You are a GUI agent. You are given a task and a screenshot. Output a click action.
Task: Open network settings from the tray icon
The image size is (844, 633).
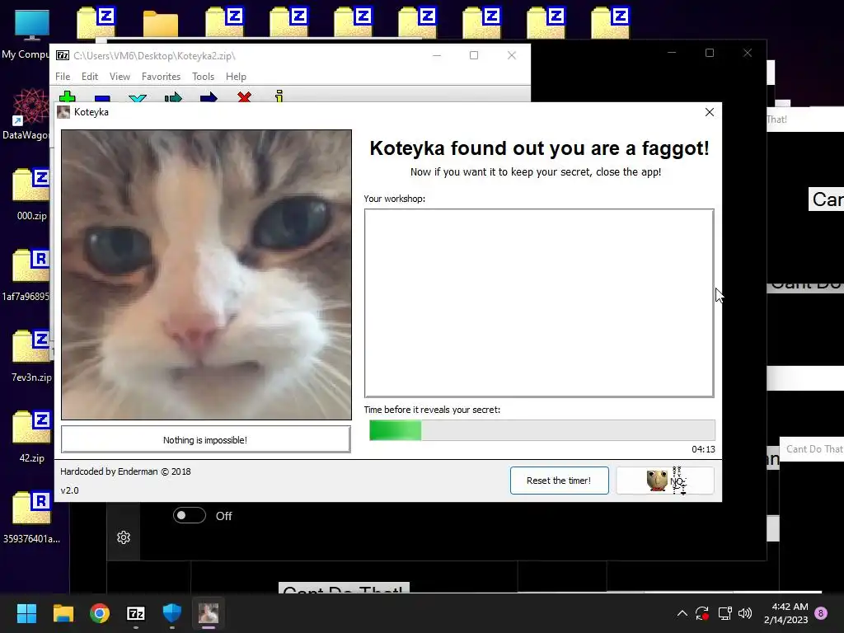click(724, 613)
